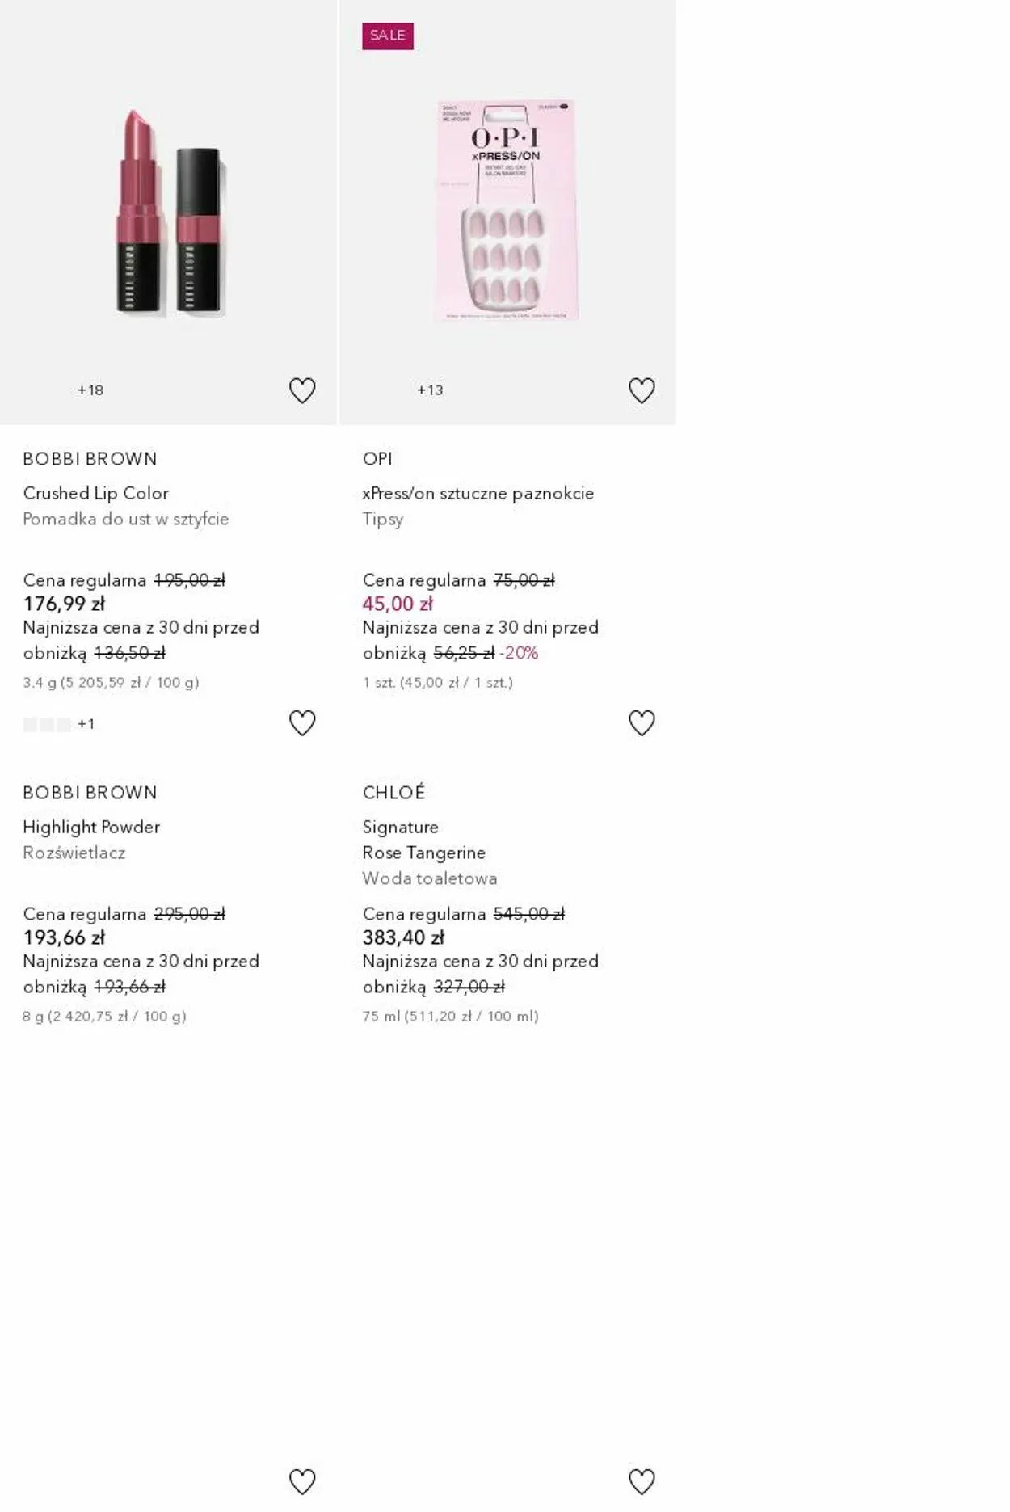This screenshot has height=1512, width=1010.
Task: Click heart icon on OPI xPress/on image
Action: tap(642, 390)
